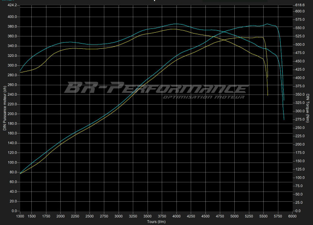Click the 500.0 label on the torque axis
The height and width of the screenshot is (225, 313).
coord(301,45)
